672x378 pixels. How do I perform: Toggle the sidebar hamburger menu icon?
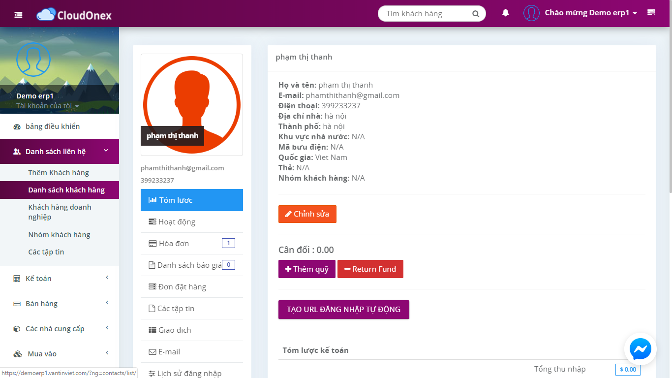tap(18, 14)
